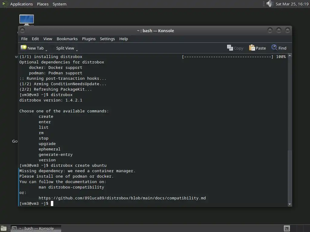Click the terminal prompt cursor line
Image resolution: width=310 pixels, height=232 pixels.
pyautogui.click(x=36, y=203)
